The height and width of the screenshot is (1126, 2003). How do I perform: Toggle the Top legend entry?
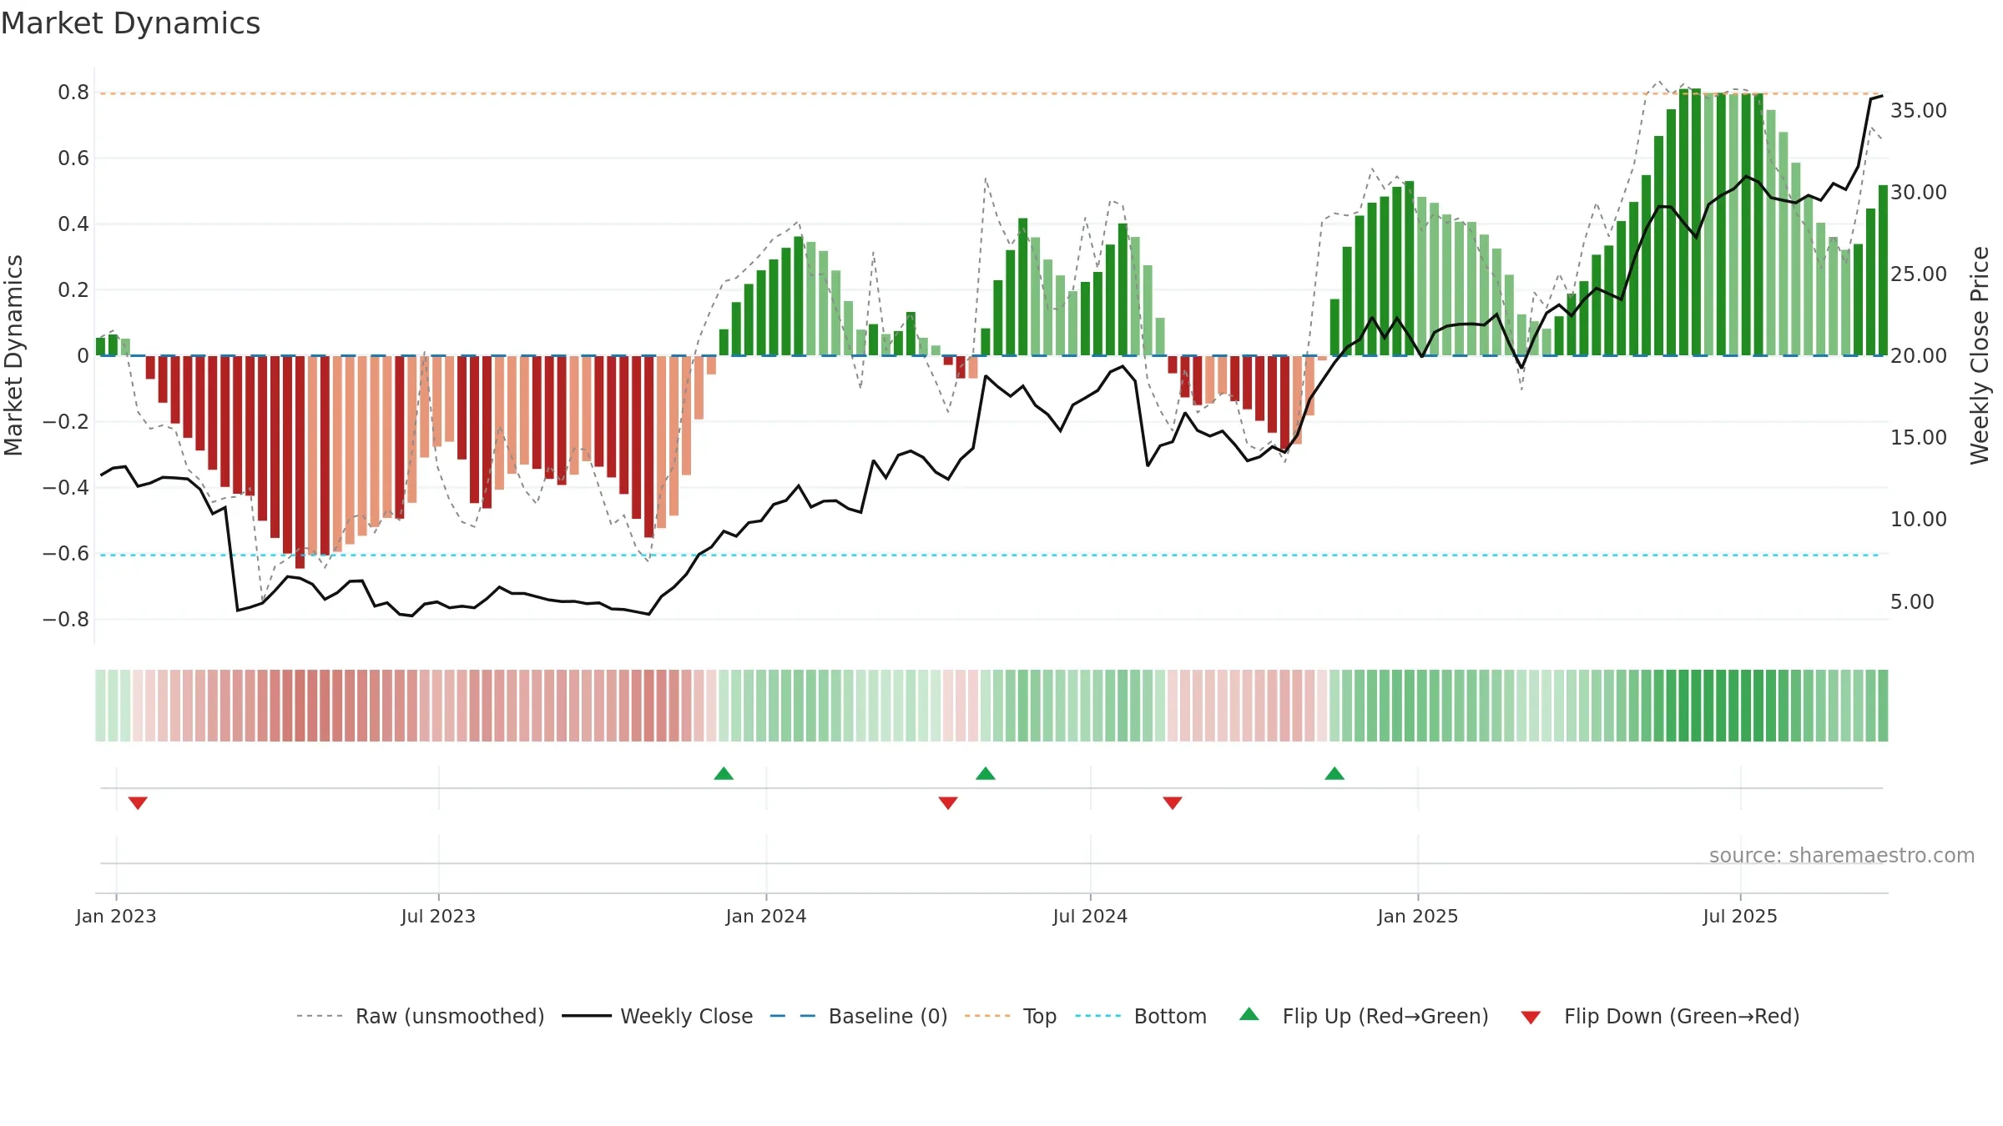pos(1011,1016)
